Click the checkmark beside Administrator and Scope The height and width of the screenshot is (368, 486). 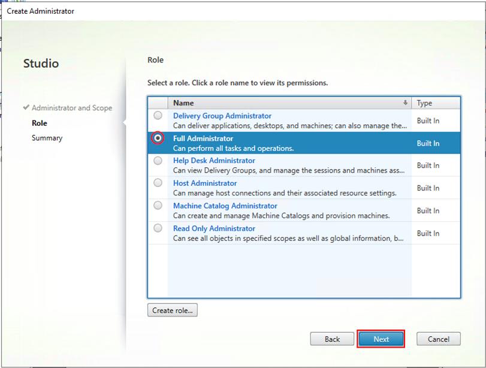[x=25, y=108]
